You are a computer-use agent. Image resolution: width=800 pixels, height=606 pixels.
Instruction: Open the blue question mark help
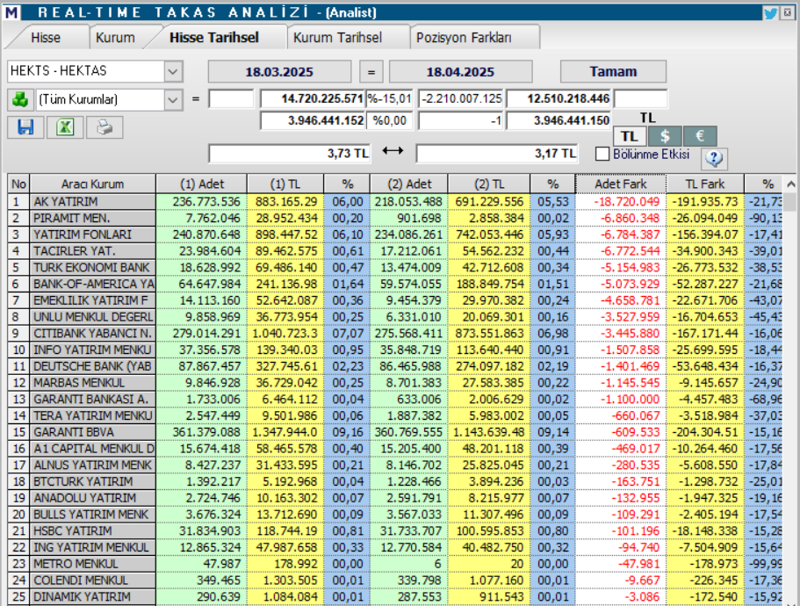(714, 159)
